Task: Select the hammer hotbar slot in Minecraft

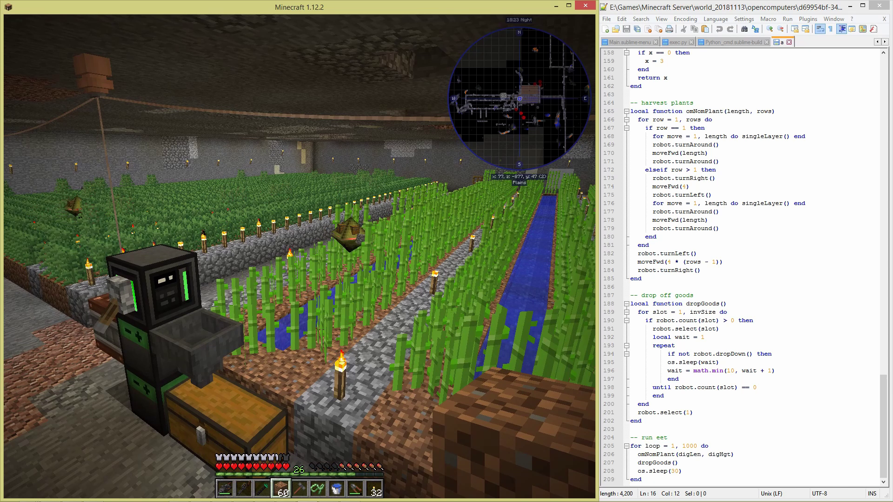Action: point(300,489)
